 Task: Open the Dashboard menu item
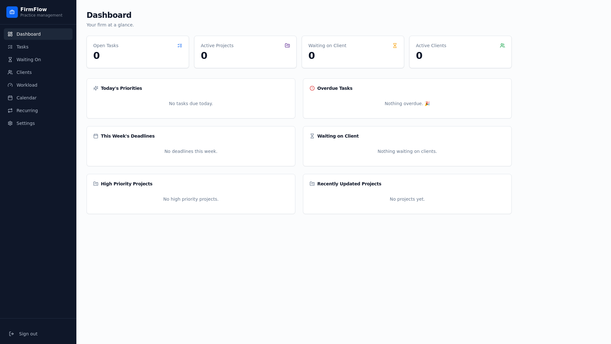pyautogui.click(x=38, y=34)
